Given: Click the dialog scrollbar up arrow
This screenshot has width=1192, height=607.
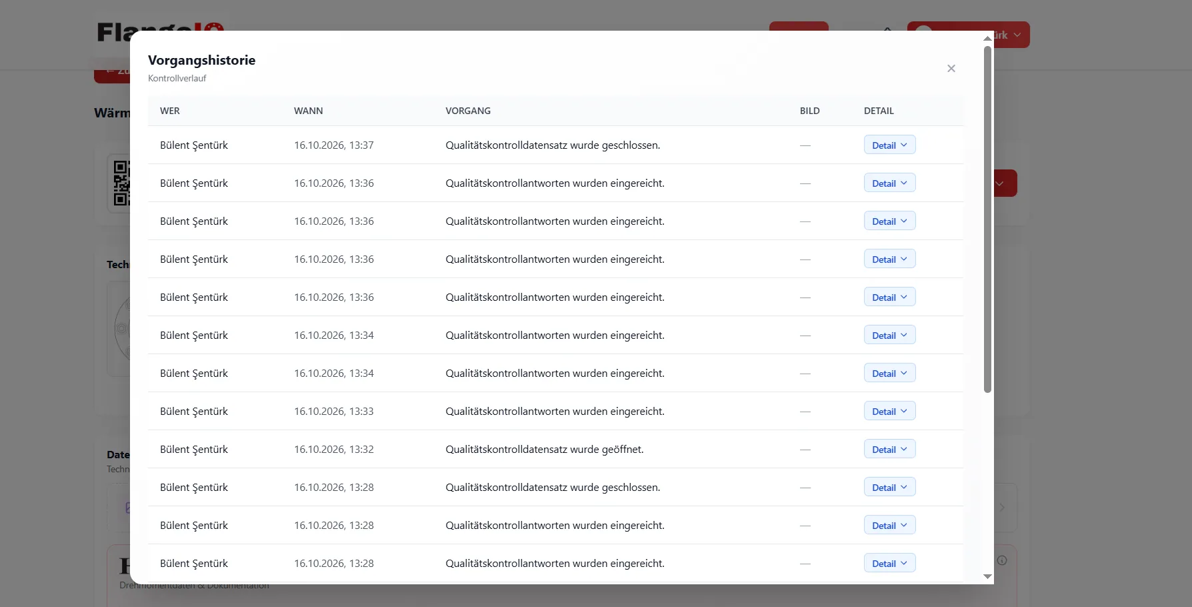Looking at the screenshot, I should click(x=987, y=38).
